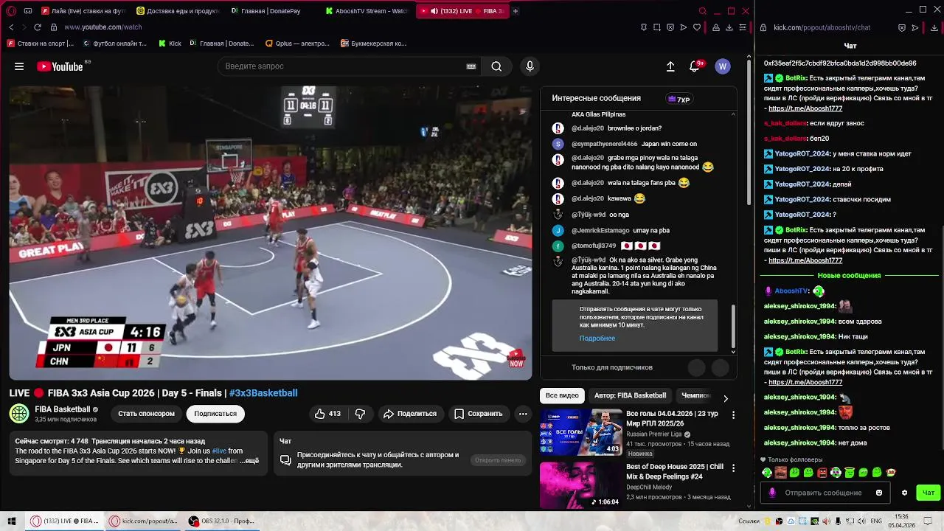The width and height of the screenshot is (944, 531).
Task: Click the 7XP points badge
Action: click(x=678, y=99)
